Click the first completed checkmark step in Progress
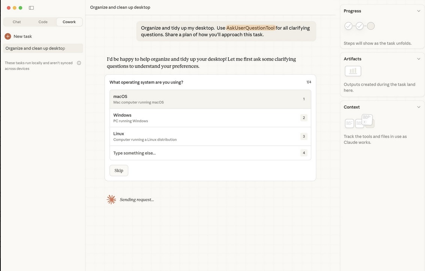 348,25
